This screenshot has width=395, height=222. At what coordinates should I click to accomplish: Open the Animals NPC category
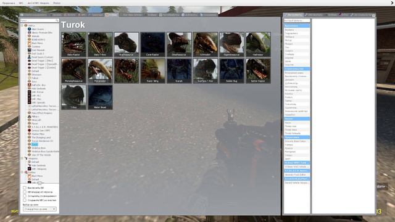[35, 36]
